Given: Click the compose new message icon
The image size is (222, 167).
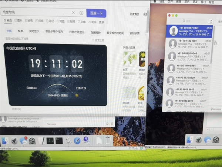Looking at the screenshot, I should [211, 21].
